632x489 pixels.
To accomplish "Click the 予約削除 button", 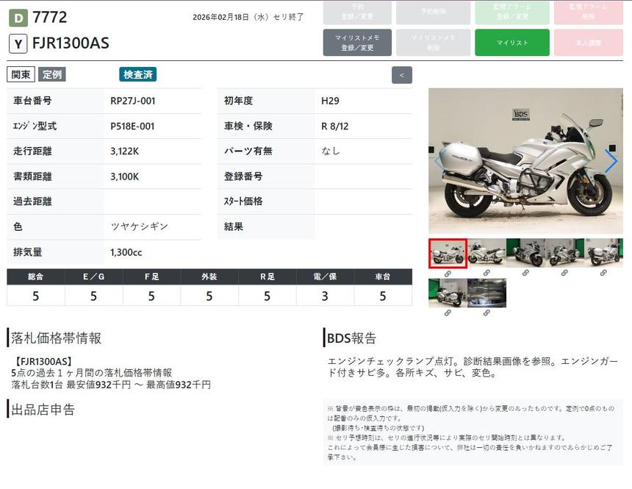I will [x=433, y=13].
